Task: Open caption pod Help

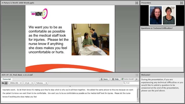Action: [x=115, y=79]
